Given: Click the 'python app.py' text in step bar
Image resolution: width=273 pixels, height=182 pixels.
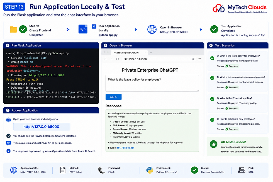Looking at the screenshot, I should [x=108, y=35].
